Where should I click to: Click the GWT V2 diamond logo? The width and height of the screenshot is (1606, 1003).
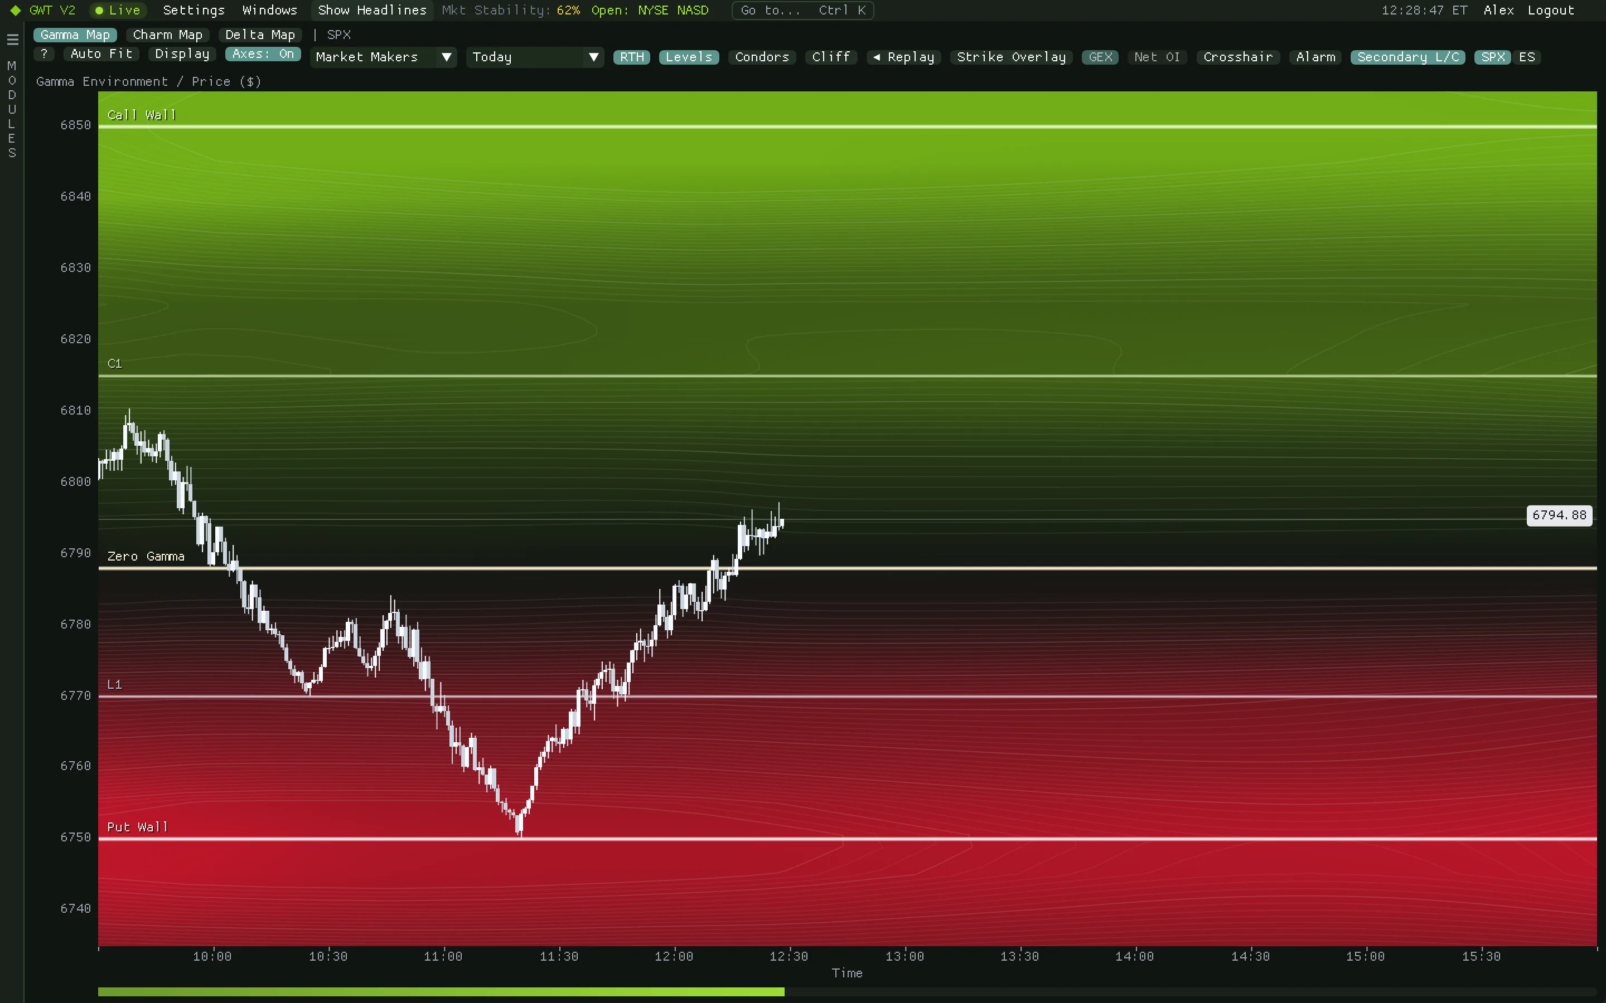[16, 11]
